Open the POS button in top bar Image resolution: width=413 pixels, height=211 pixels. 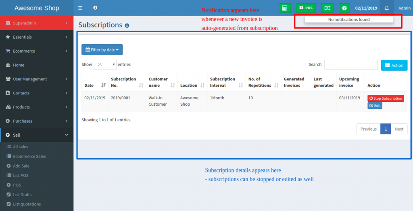coord(306,8)
